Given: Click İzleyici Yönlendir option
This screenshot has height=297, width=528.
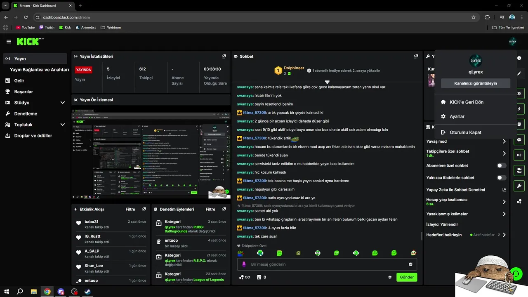Looking at the screenshot, I should point(442,224).
